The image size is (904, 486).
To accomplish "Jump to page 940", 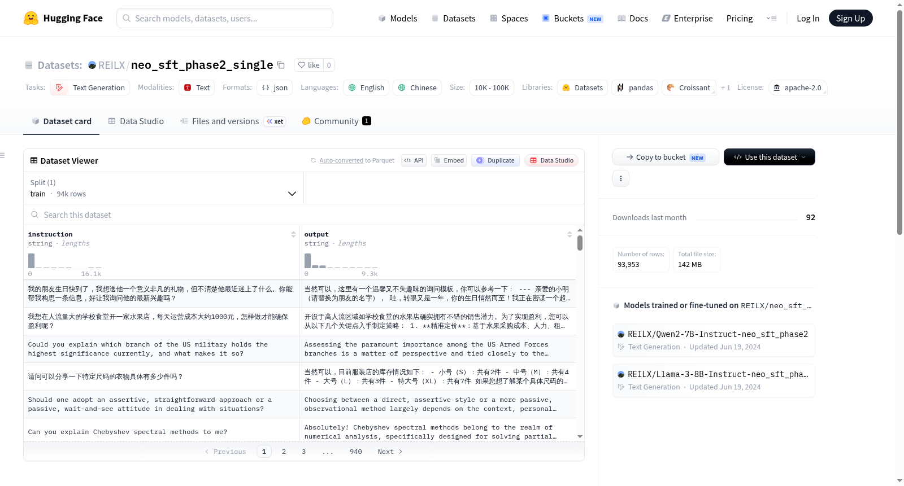I will [x=355, y=452].
